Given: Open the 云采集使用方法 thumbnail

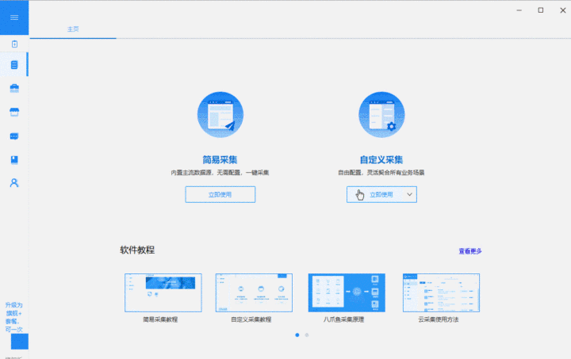Looking at the screenshot, I should (x=441, y=292).
